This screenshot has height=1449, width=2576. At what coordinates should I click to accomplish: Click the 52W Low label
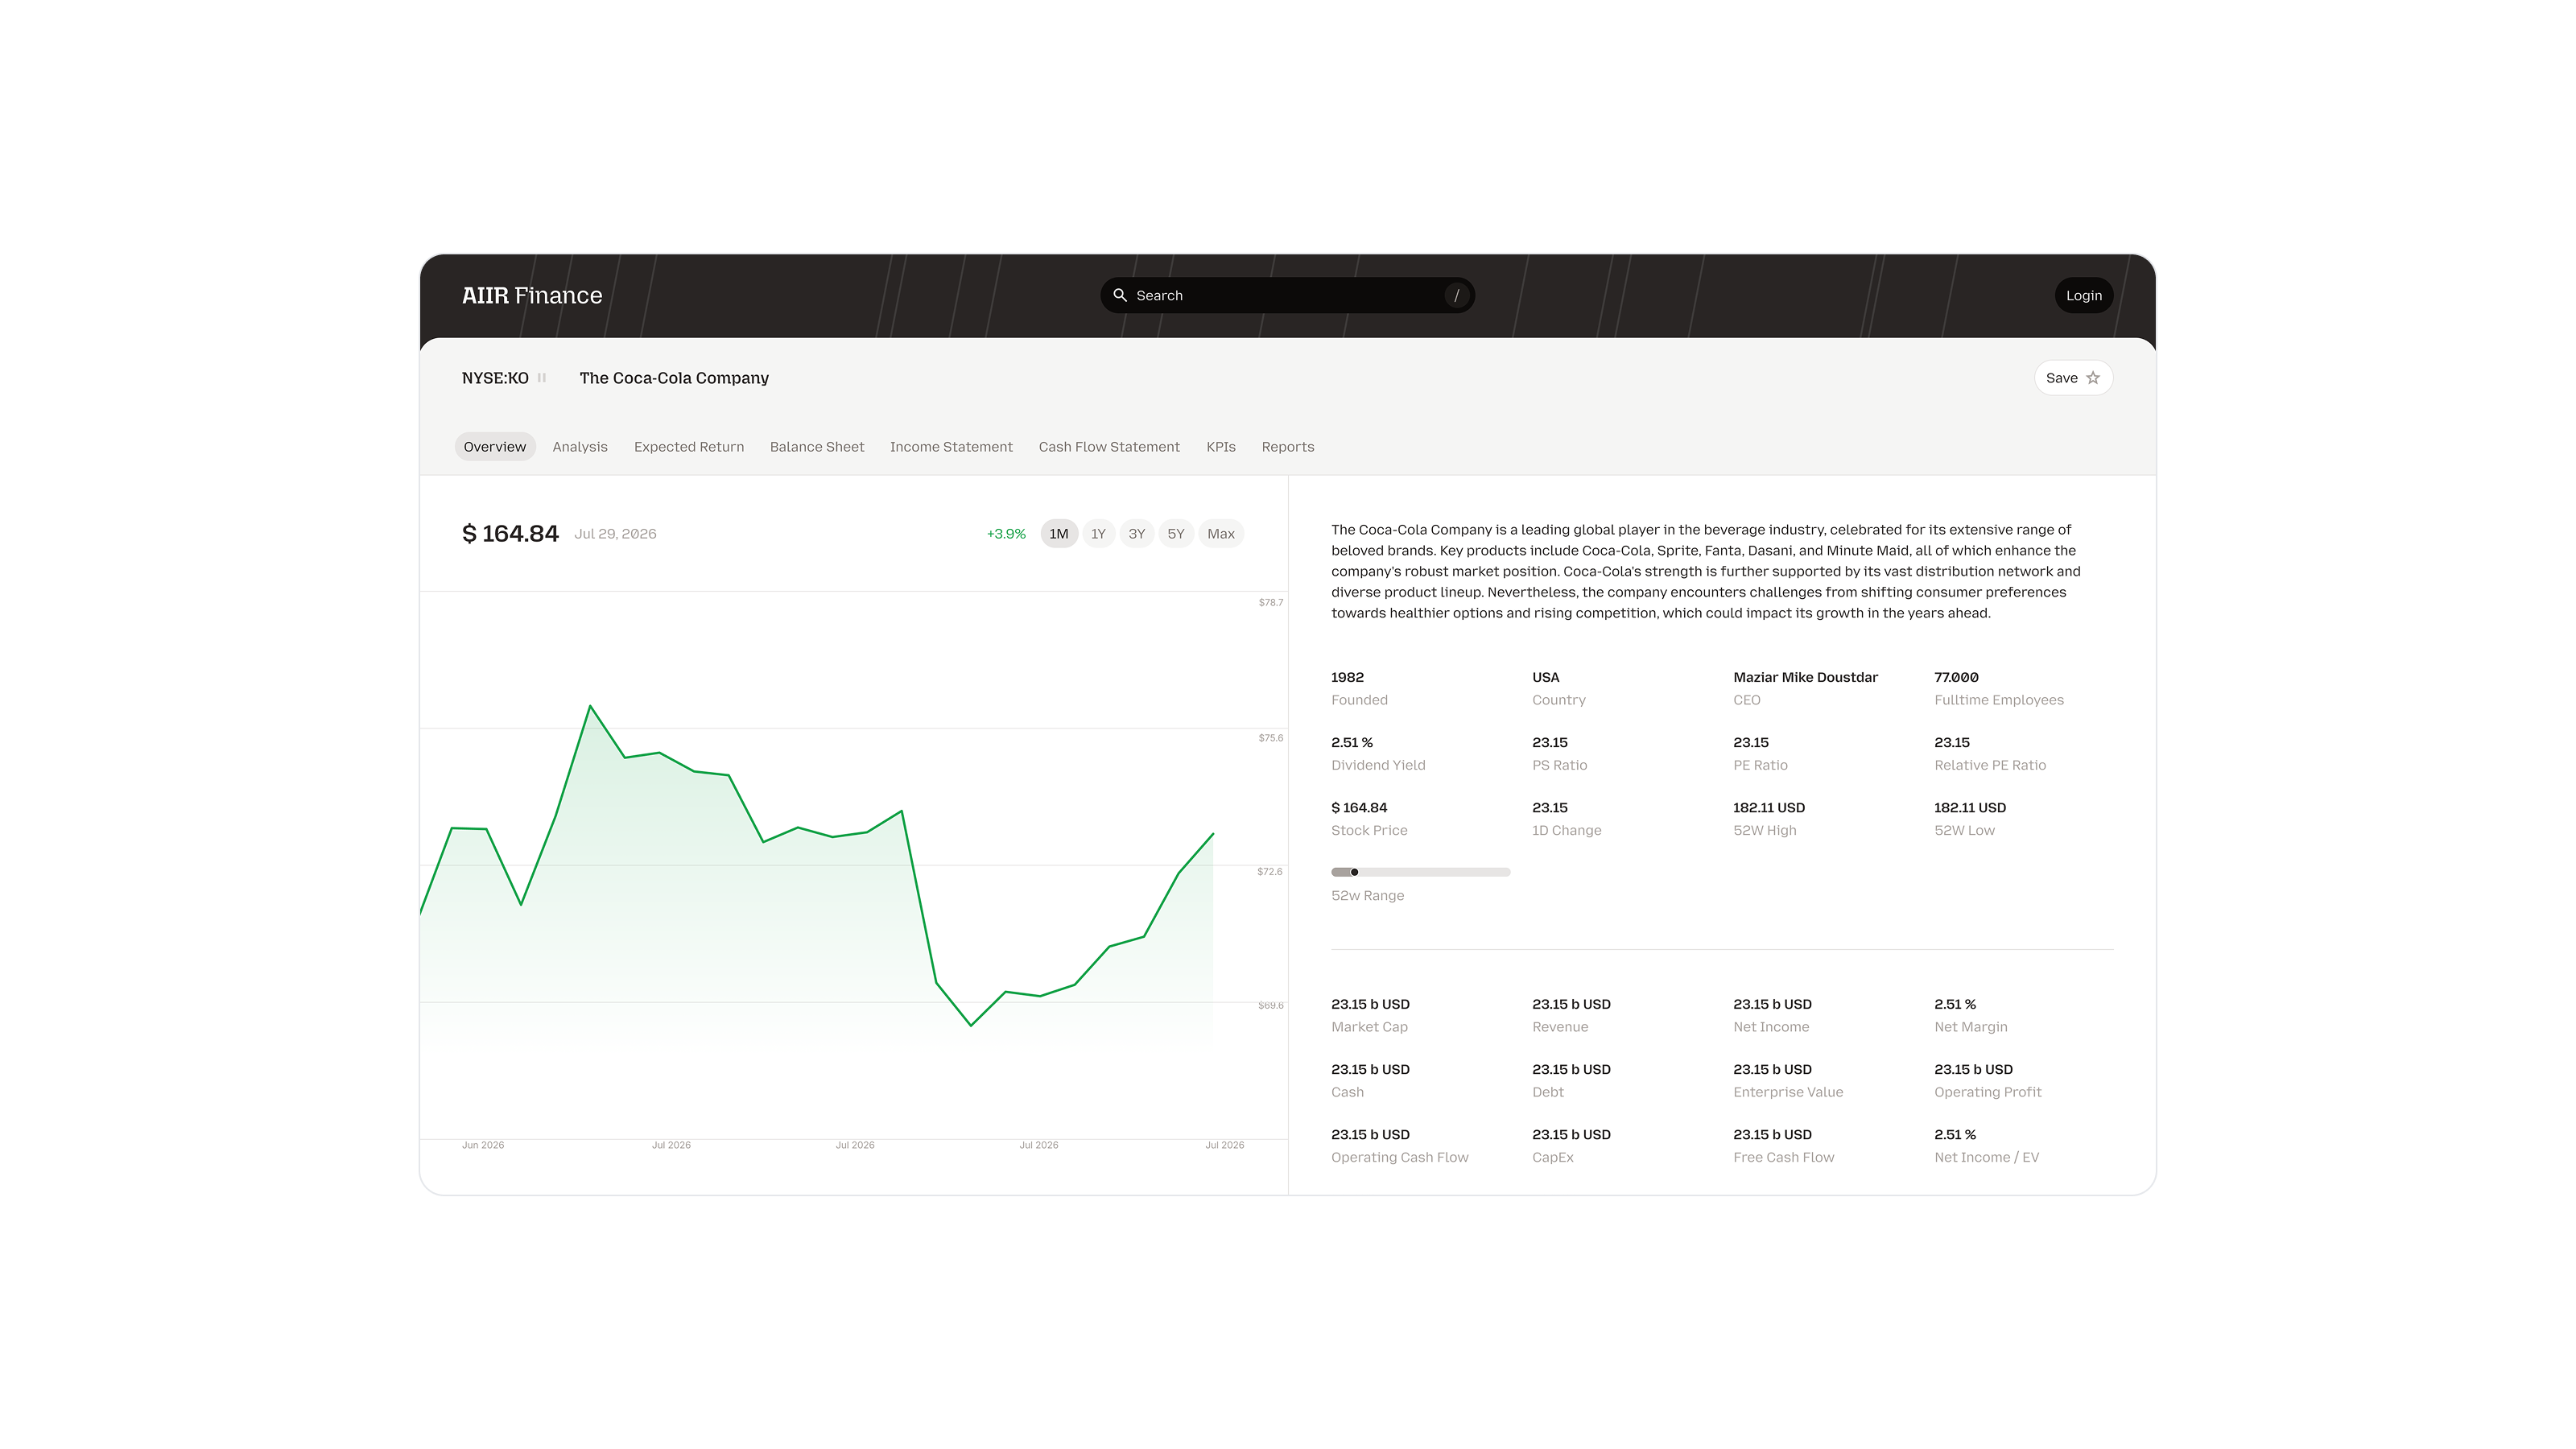(1964, 830)
